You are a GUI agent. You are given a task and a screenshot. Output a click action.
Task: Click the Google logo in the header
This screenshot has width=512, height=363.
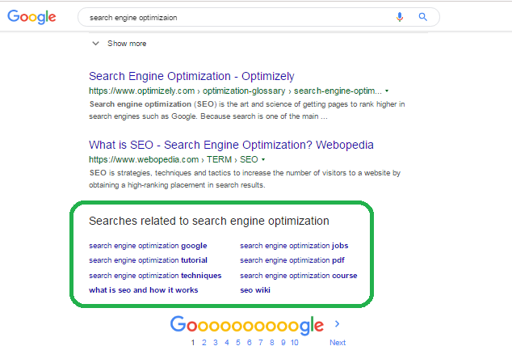tap(31, 17)
